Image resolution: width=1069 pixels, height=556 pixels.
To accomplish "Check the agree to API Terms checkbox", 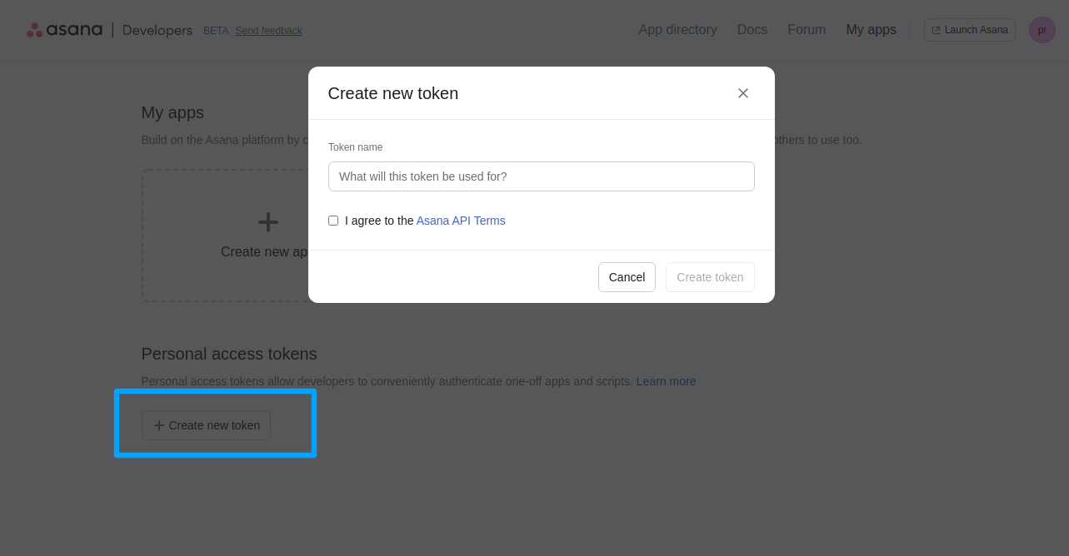I will [333, 221].
